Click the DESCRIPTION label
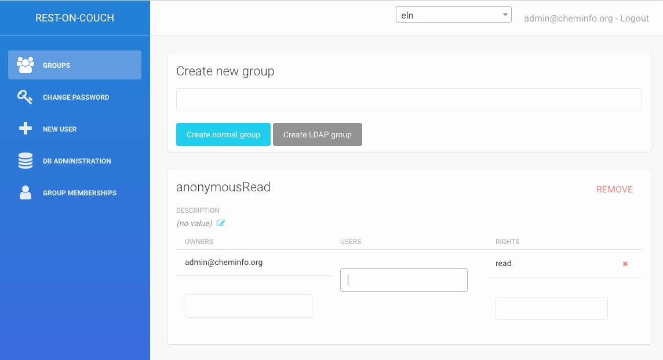663x360 pixels. point(198,210)
